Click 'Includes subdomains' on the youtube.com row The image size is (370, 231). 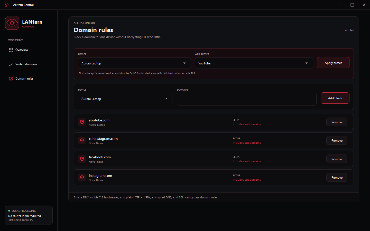(247, 124)
